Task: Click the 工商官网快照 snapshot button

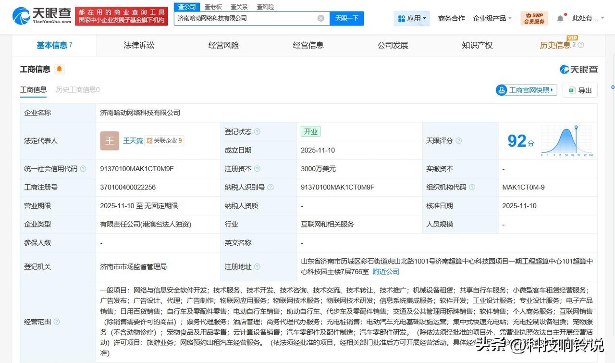Action: pos(526,90)
